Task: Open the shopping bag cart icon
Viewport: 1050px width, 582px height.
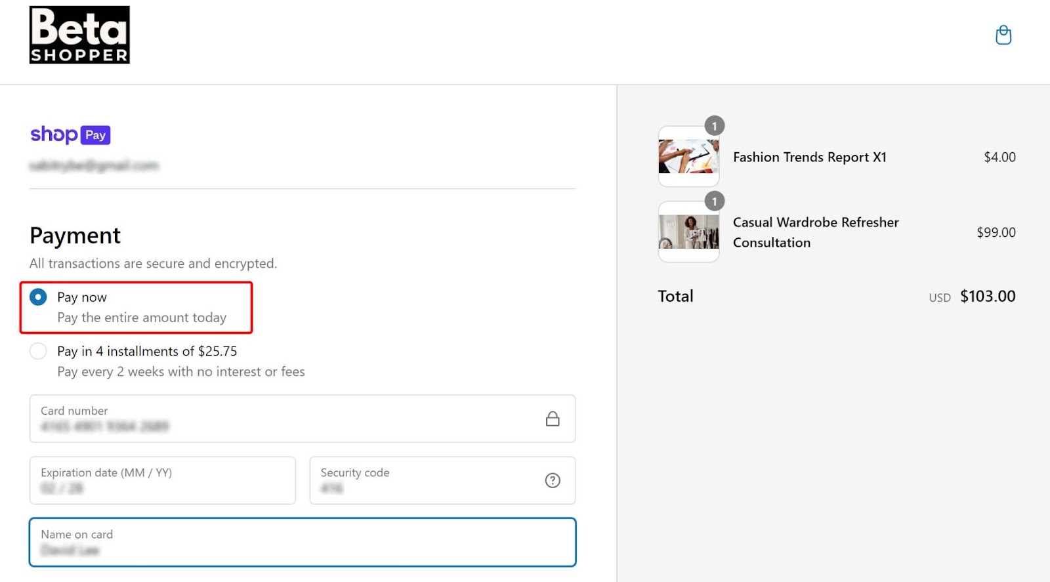Action: pos(1003,35)
